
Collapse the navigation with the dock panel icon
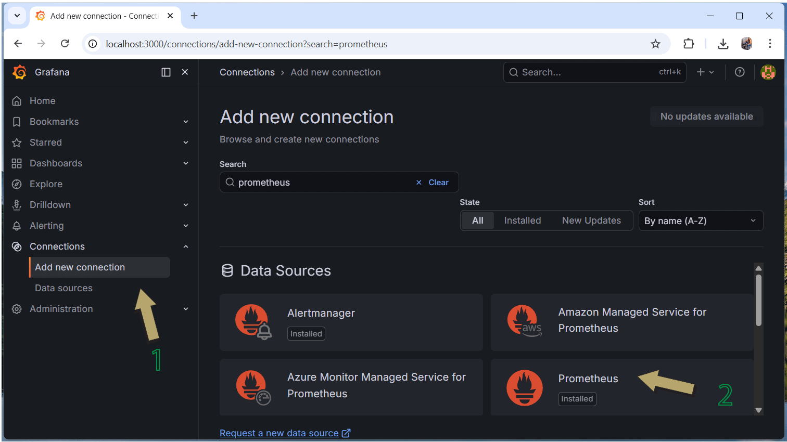pos(166,72)
